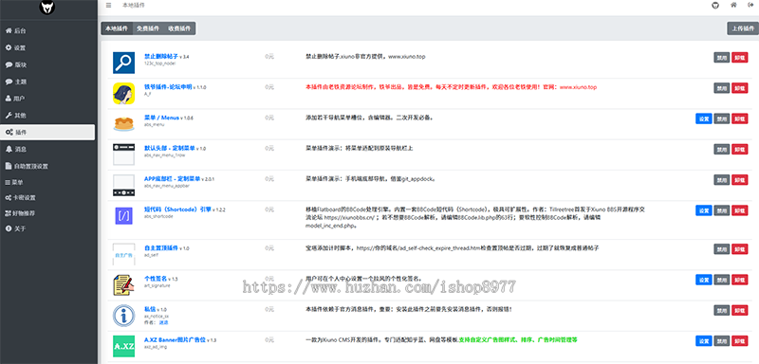Toggle the sidebar with the hamburger icon
The height and width of the screenshot is (364, 759).
[x=108, y=6]
